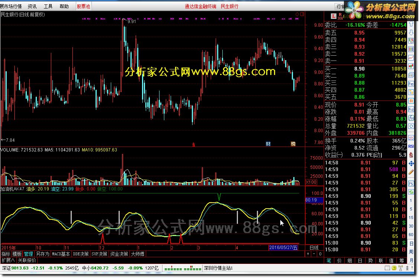The image size is (419, 278).
Task: Expand the 扩展∧ panel
Action: point(8,260)
